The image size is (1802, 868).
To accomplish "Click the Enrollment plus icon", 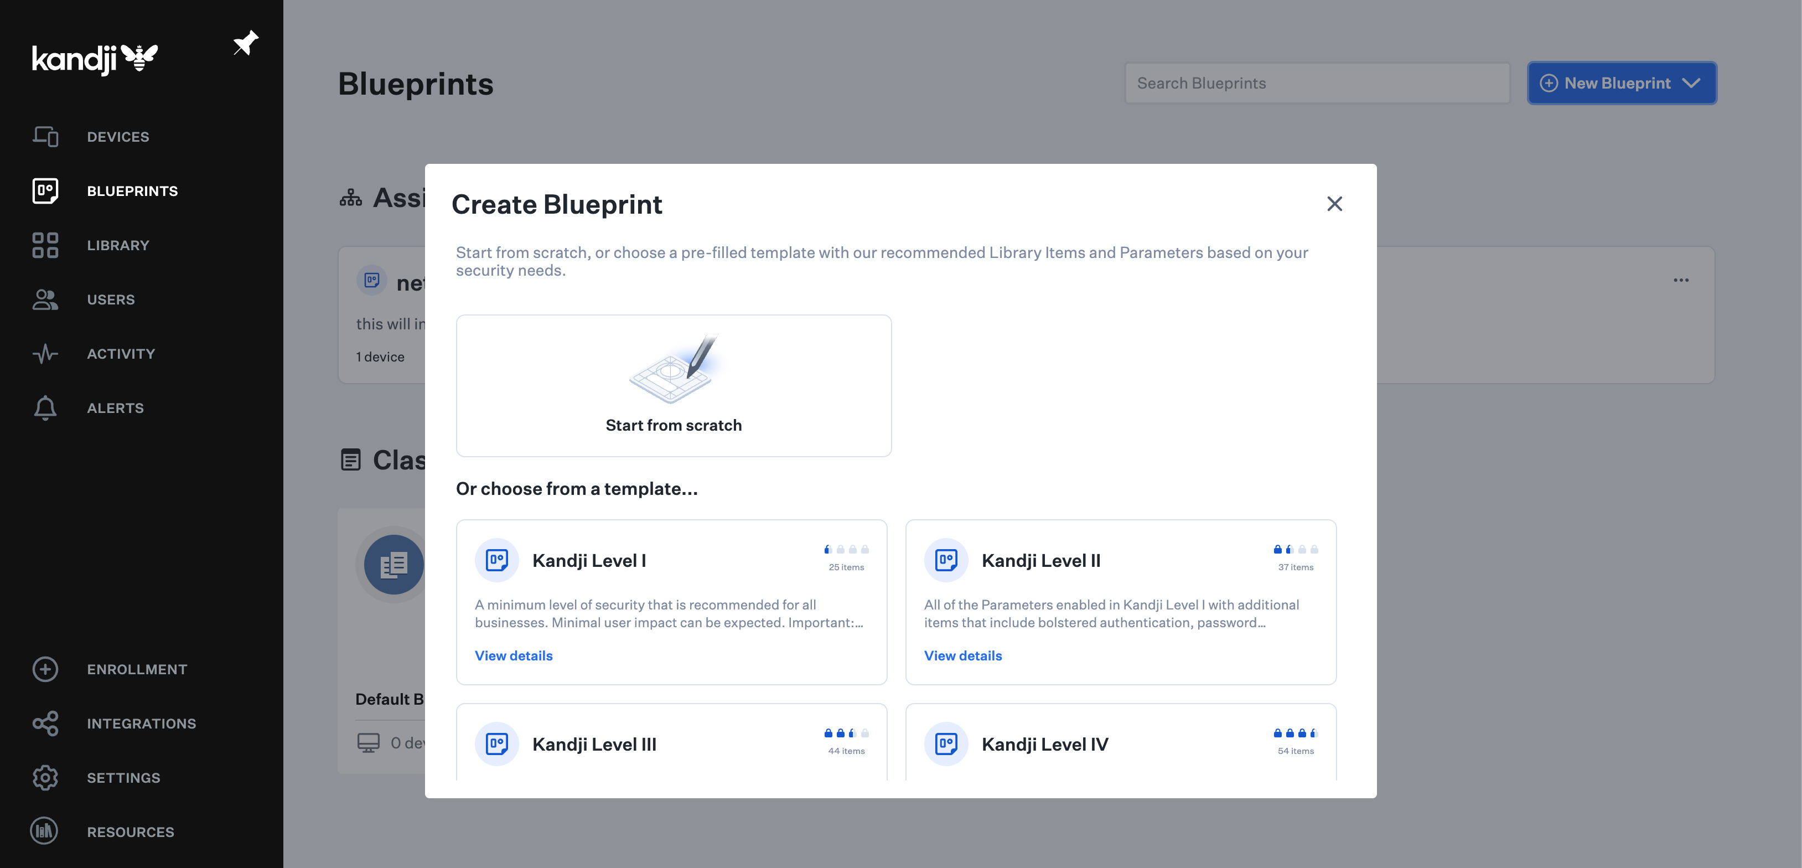I will pyautogui.click(x=45, y=669).
